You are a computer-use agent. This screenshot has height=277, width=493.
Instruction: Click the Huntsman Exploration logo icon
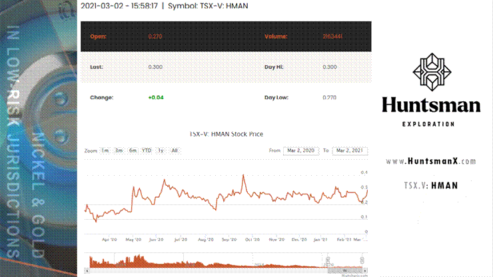432,72
